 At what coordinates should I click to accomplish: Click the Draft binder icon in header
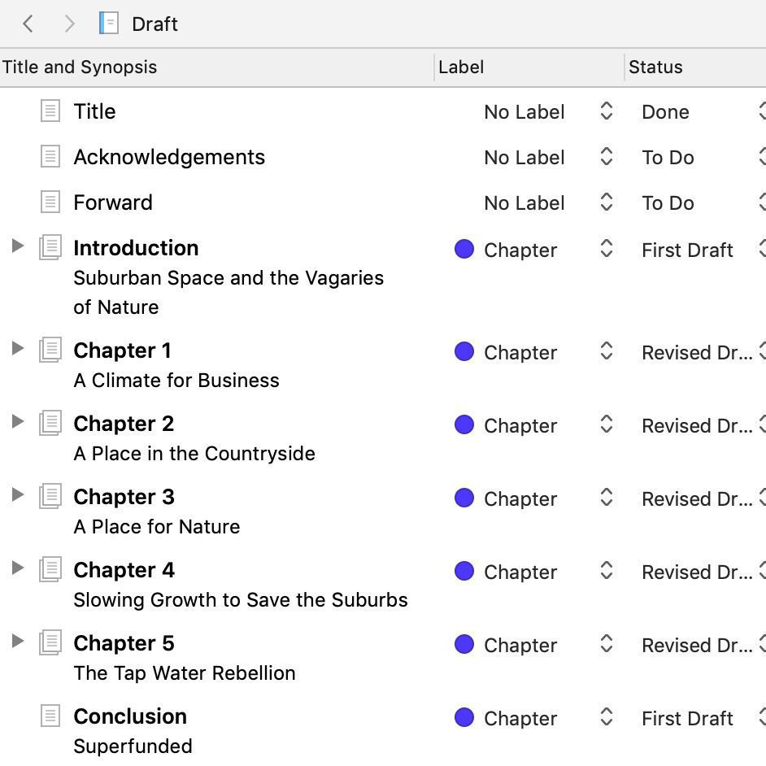click(108, 24)
